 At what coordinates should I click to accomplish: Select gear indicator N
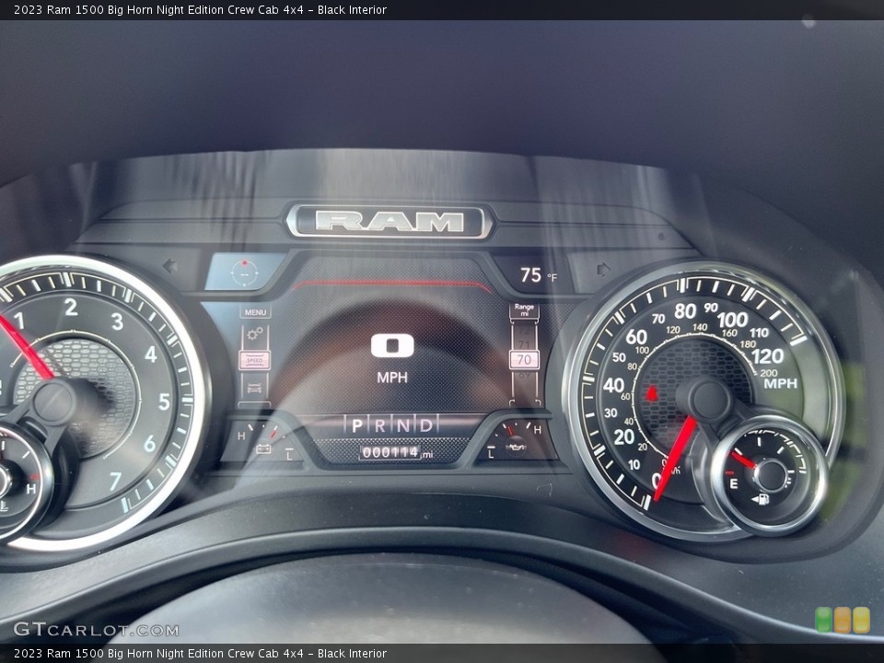click(402, 425)
